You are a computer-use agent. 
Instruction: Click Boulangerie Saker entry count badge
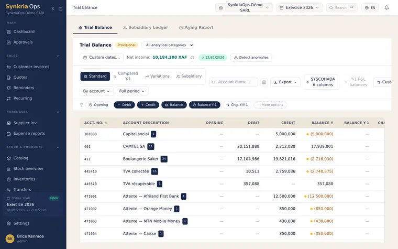tap(164, 159)
